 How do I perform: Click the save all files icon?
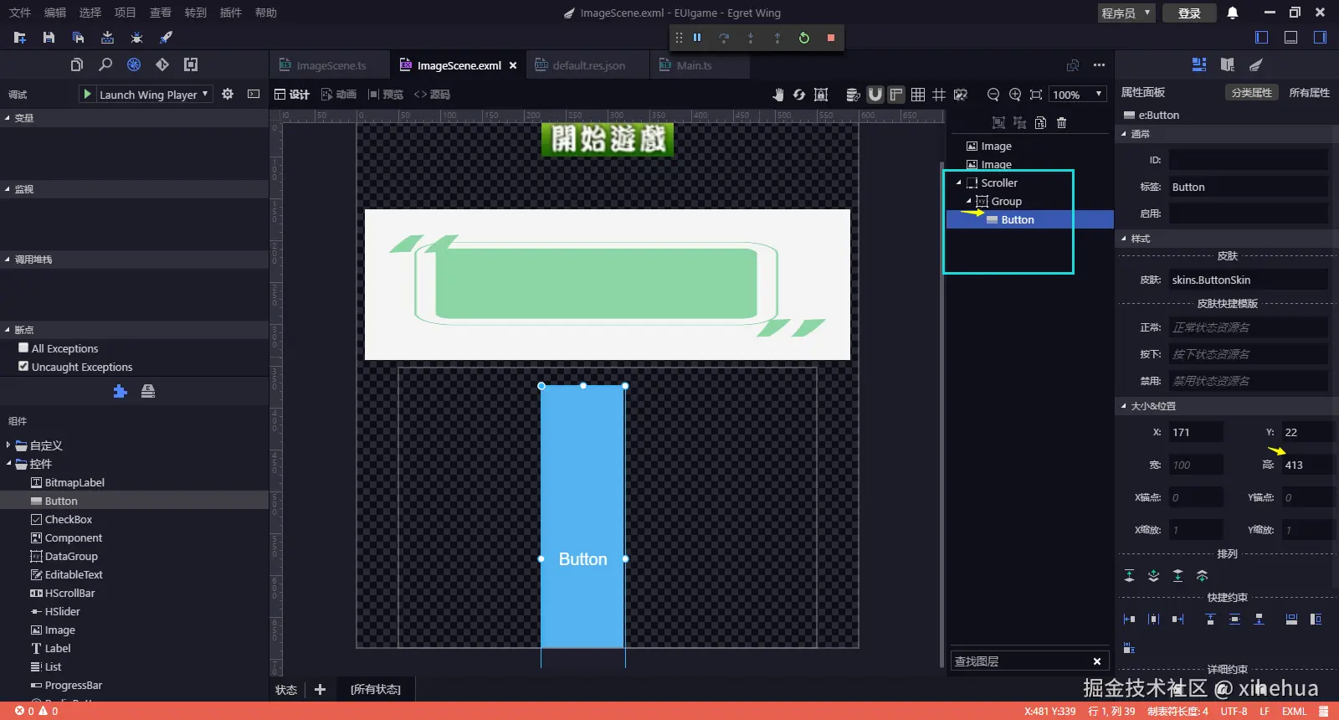click(x=78, y=38)
